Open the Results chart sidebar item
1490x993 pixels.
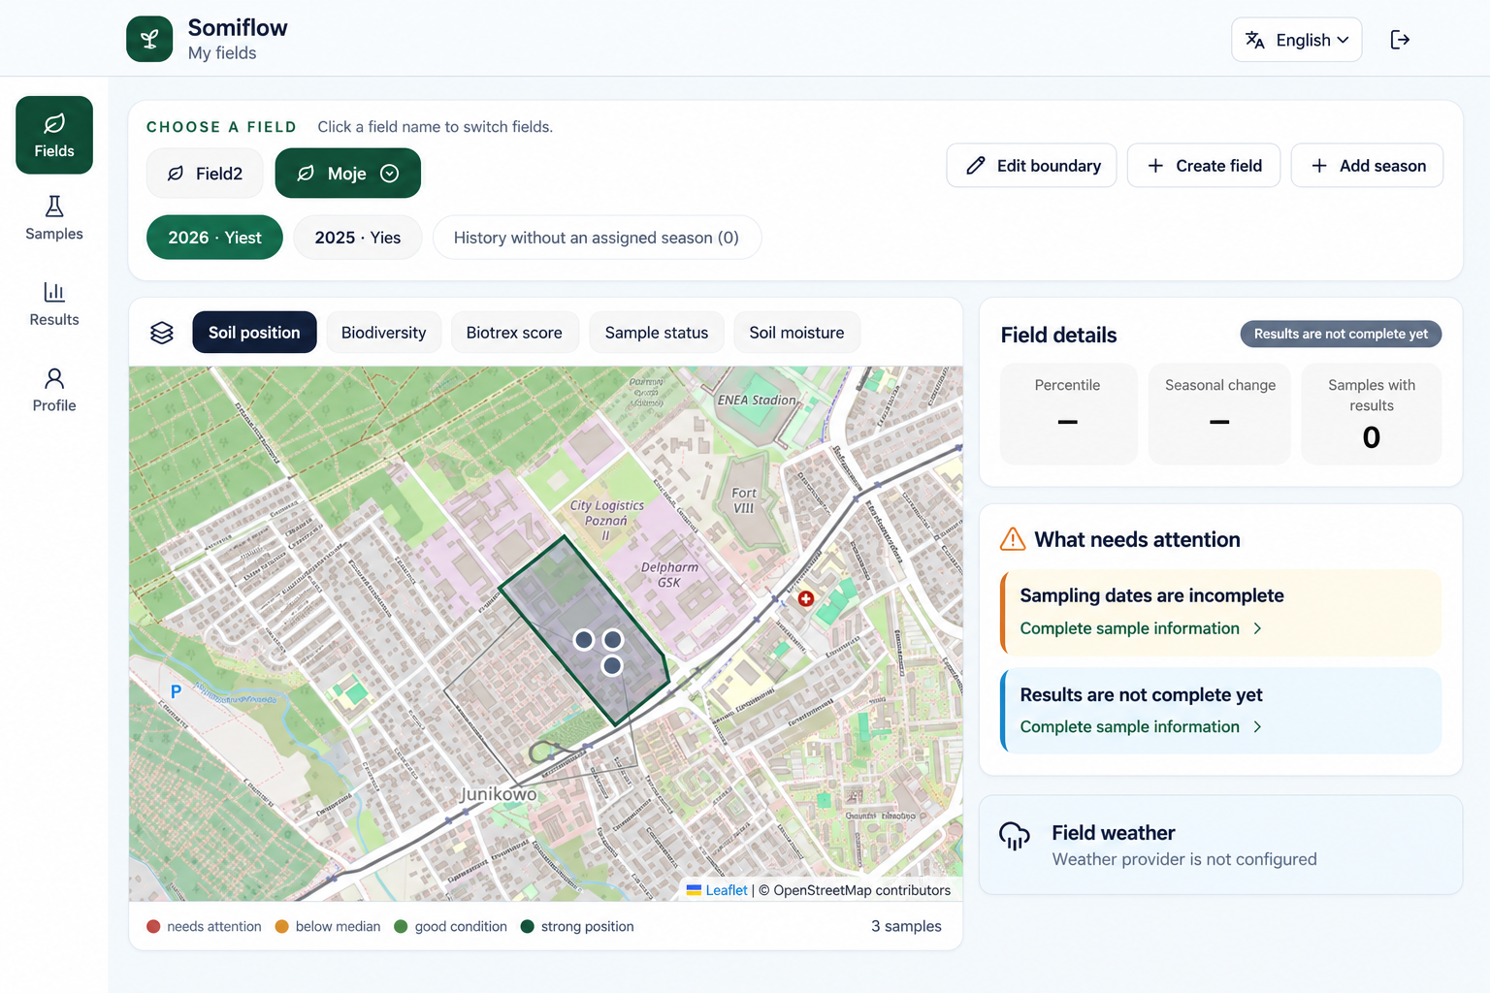coord(54,304)
